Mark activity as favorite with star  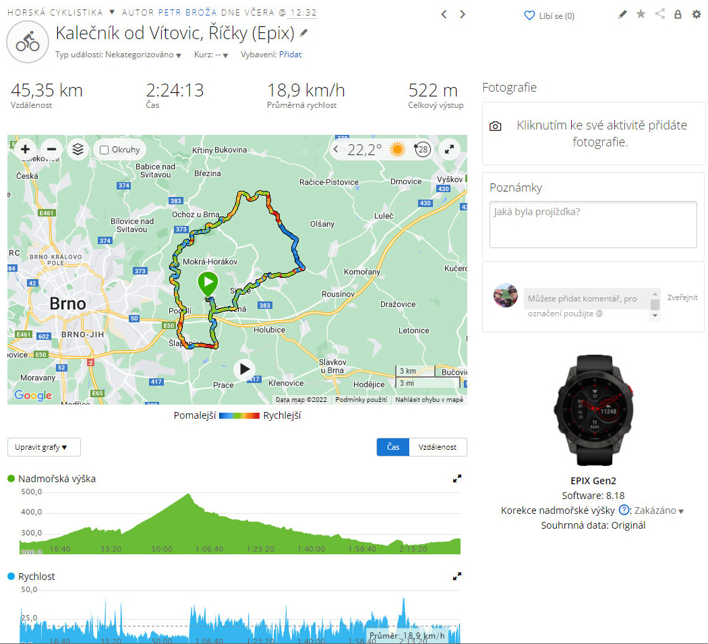point(641,14)
